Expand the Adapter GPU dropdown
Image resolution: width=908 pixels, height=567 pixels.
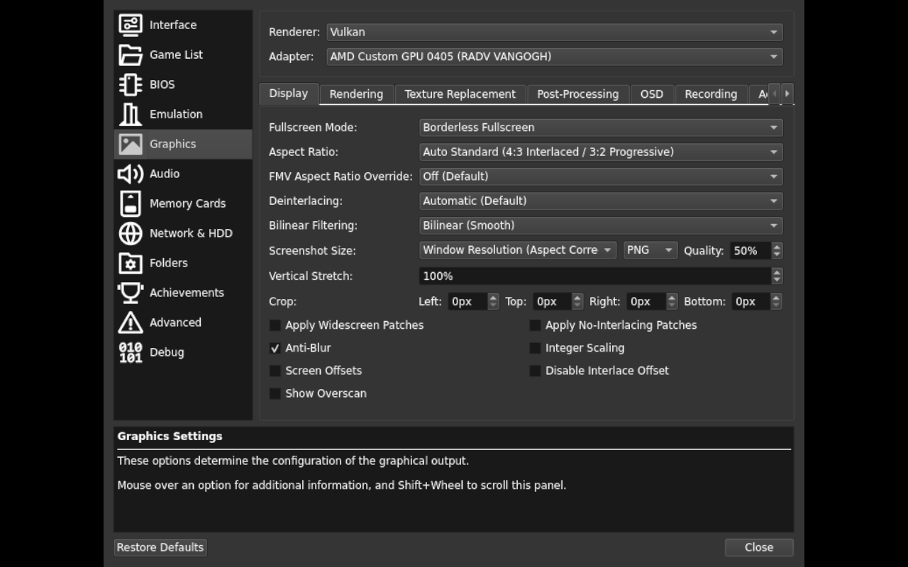pyautogui.click(x=554, y=57)
